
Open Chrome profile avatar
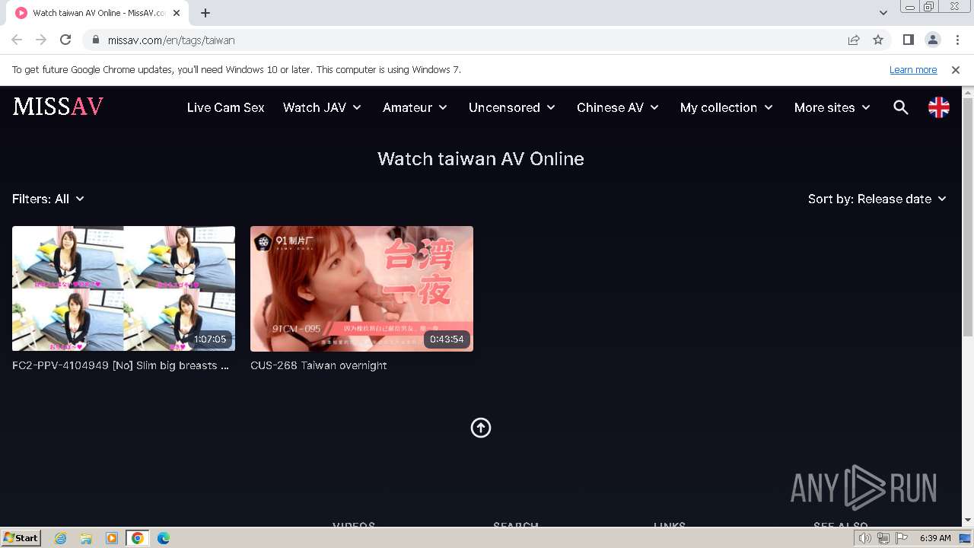point(933,40)
